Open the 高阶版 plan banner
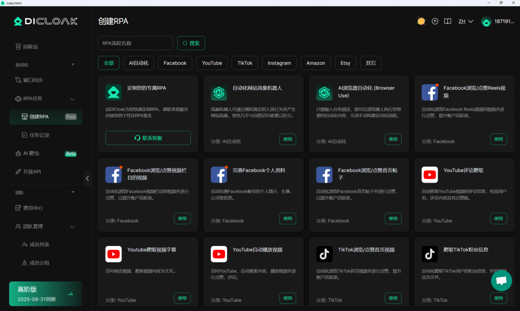This screenshot has height=311, width=520. point(46,294)
